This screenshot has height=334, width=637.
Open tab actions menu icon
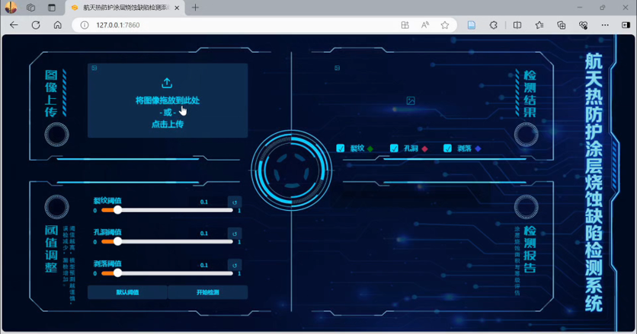[x=52, y=8]
